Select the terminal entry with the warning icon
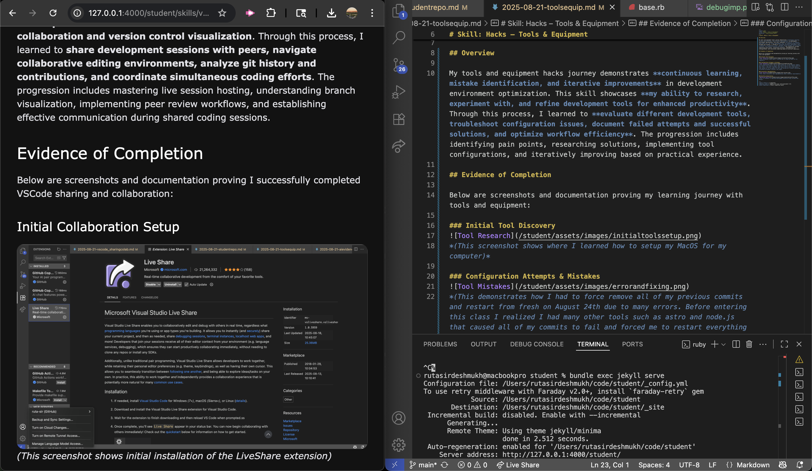 tap(799, 360)
